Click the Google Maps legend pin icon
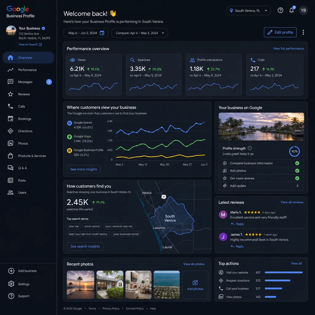This screenshot has height=315, width=315. [x=70, y=137]
